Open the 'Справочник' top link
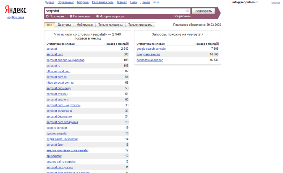Viewport: 283px width, 173px height. (66, 2)
